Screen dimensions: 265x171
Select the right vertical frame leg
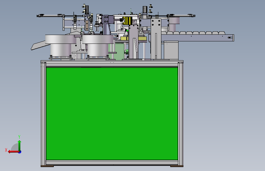coord(181,113)
